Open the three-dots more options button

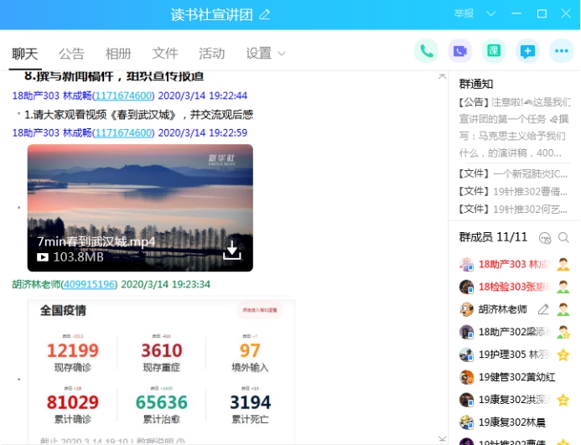(561, 51)
